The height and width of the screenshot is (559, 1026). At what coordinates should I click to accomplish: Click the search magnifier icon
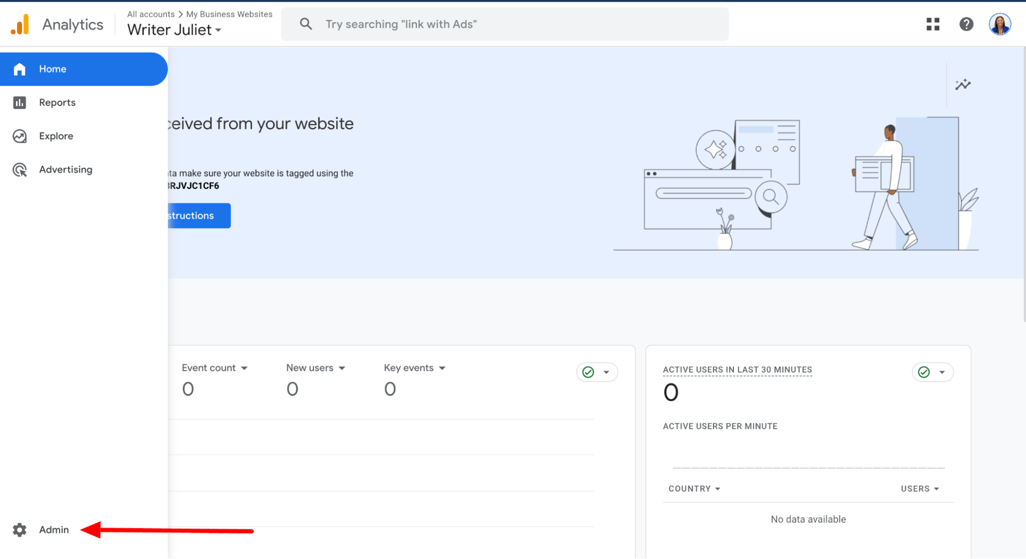pos(306,24)
